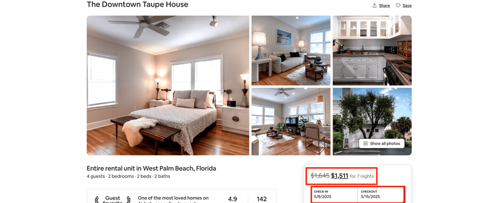Save this listing to wishlist

coord(403,5)
